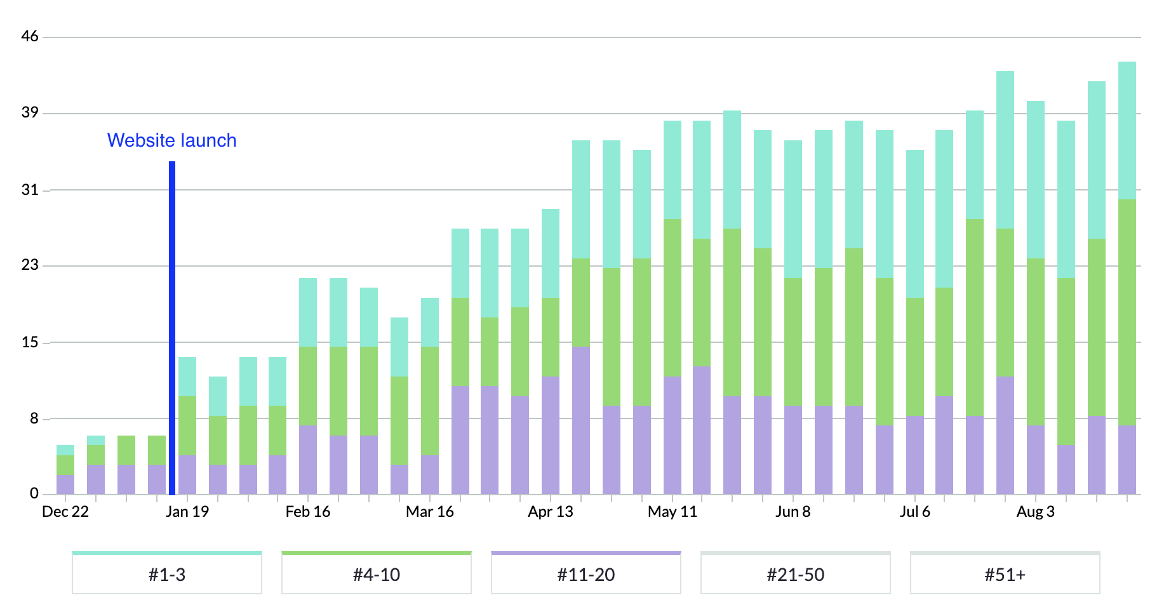Disable the #51+ series
Viewport: 1171px width, 607px height.
tap(1005, 574)
